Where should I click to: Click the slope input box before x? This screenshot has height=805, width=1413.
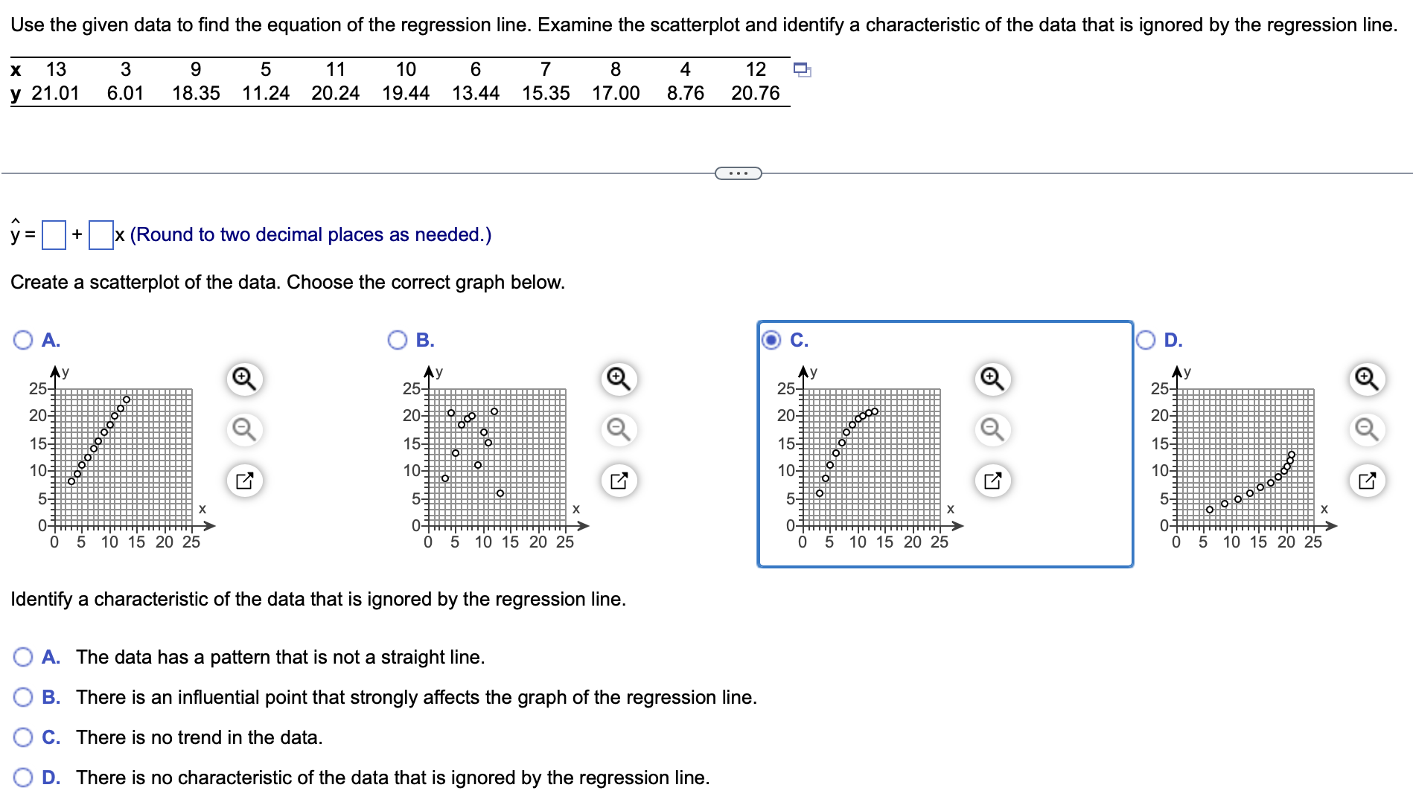101,234
